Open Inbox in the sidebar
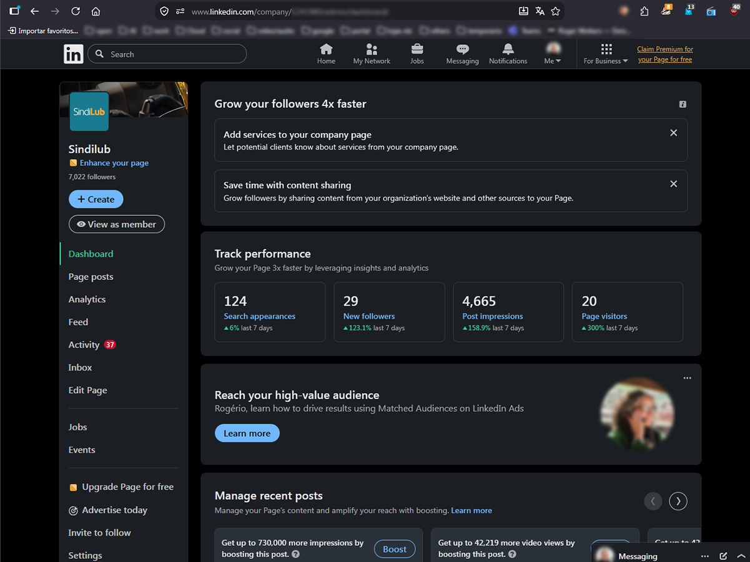Image resolution: width=750 pixels, height=562 pixels. (x=80, y=367)
